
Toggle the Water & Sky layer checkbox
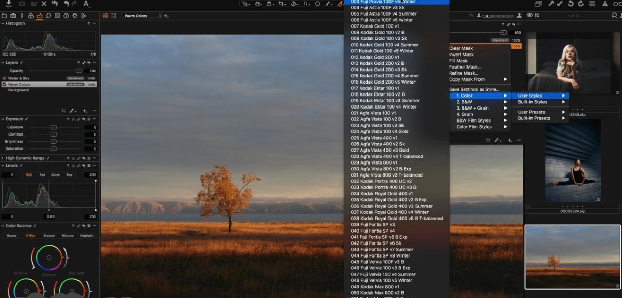point(4,78)
